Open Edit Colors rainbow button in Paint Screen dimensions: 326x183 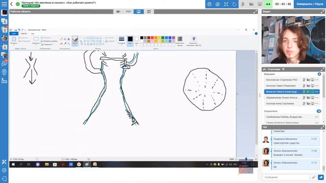click(x=180, y=41)
